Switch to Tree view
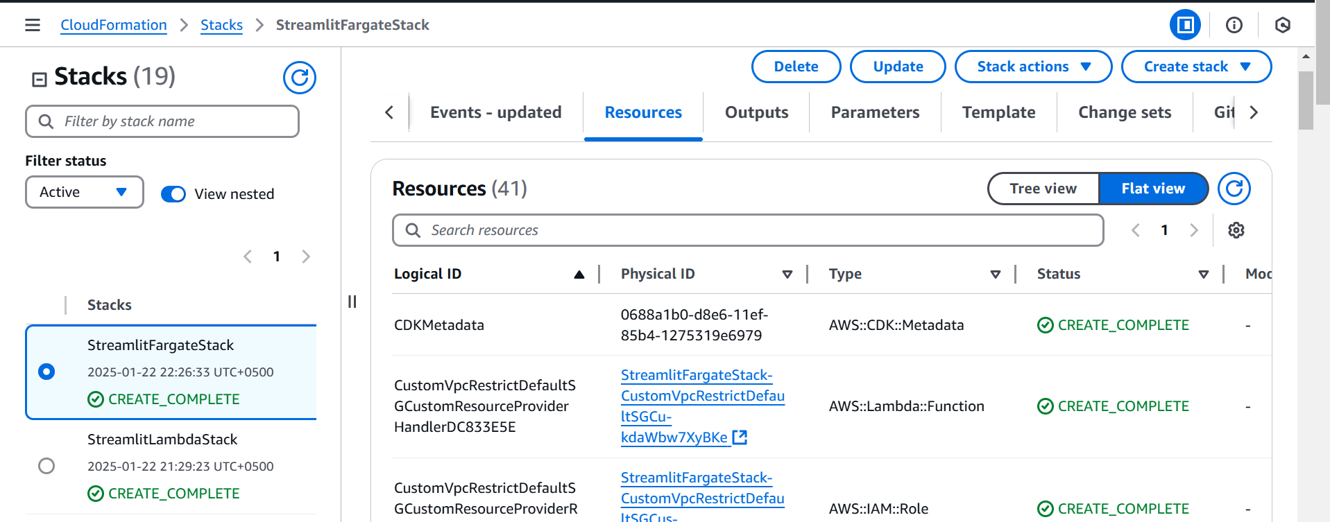Image resolution: width=1330 pixels, height=522 pixels. tap(1043, 189)
